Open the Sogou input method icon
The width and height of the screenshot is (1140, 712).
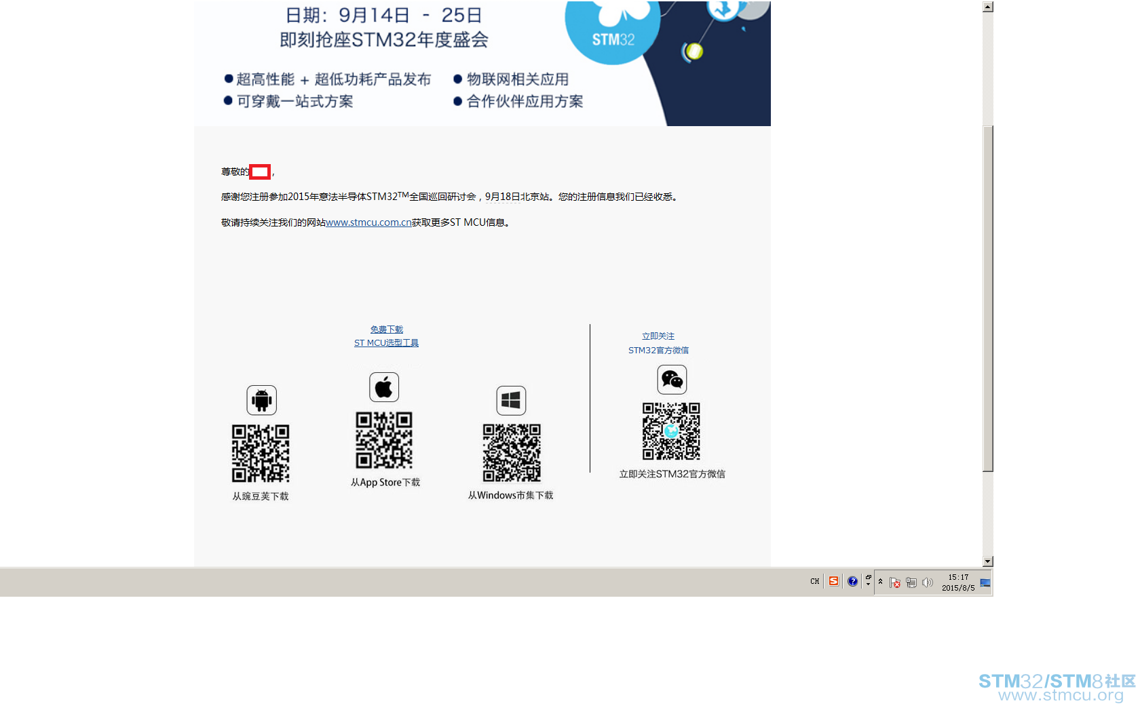pyautogui.click(x=833, y=581)
